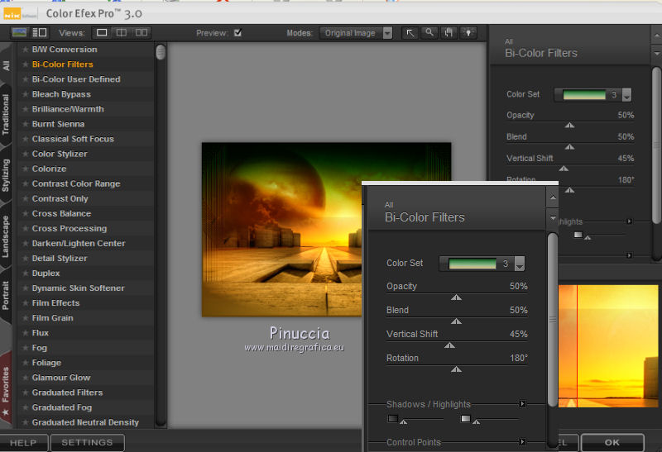Click Opacity slider handle in popup panel
662x452 pixels.
[x=456, y=297]
